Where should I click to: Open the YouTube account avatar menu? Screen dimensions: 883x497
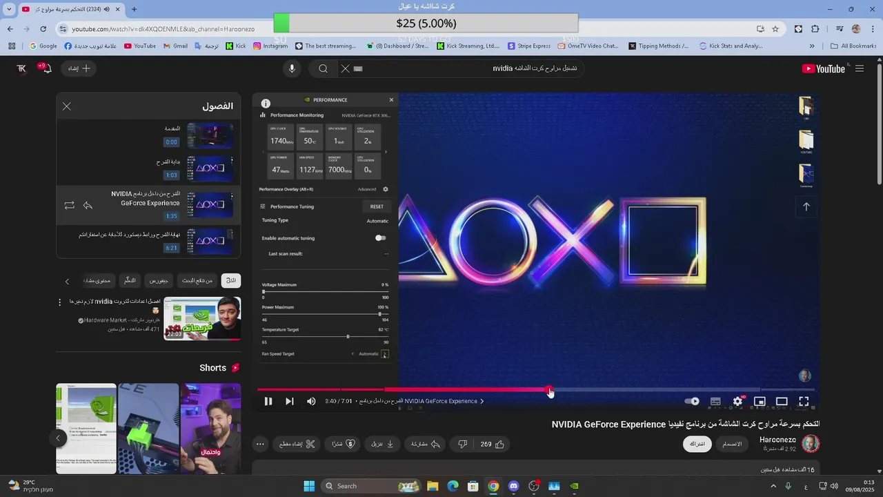coord(21,68)
